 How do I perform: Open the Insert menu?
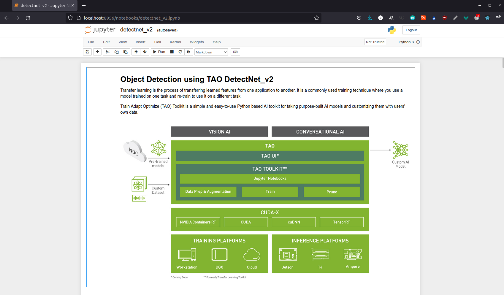coord(140,42)
